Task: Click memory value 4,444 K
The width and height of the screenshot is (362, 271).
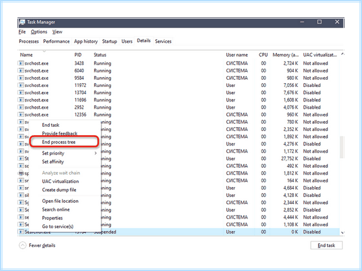Action: point(291,217)
